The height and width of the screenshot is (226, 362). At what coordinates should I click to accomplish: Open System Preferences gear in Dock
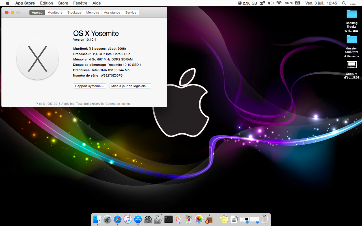(x=148, y=219)
